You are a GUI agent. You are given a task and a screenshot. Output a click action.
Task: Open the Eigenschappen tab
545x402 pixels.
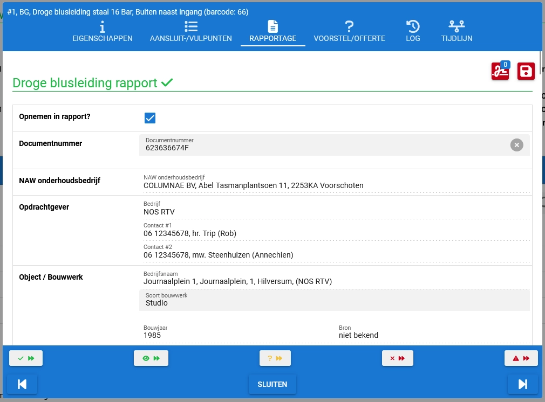[x=103, y=32]
